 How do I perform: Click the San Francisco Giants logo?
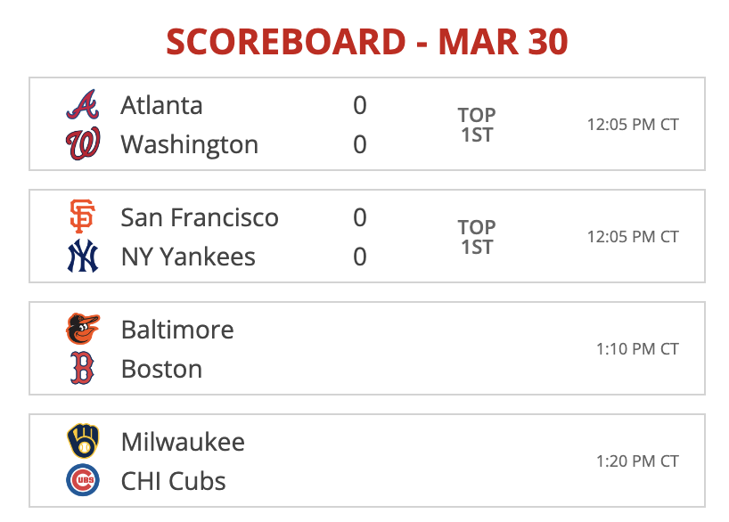point(82,216)
